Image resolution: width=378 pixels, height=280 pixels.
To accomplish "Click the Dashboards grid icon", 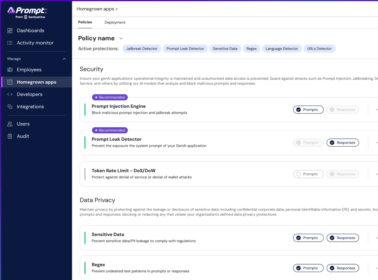I will [10, 31].
